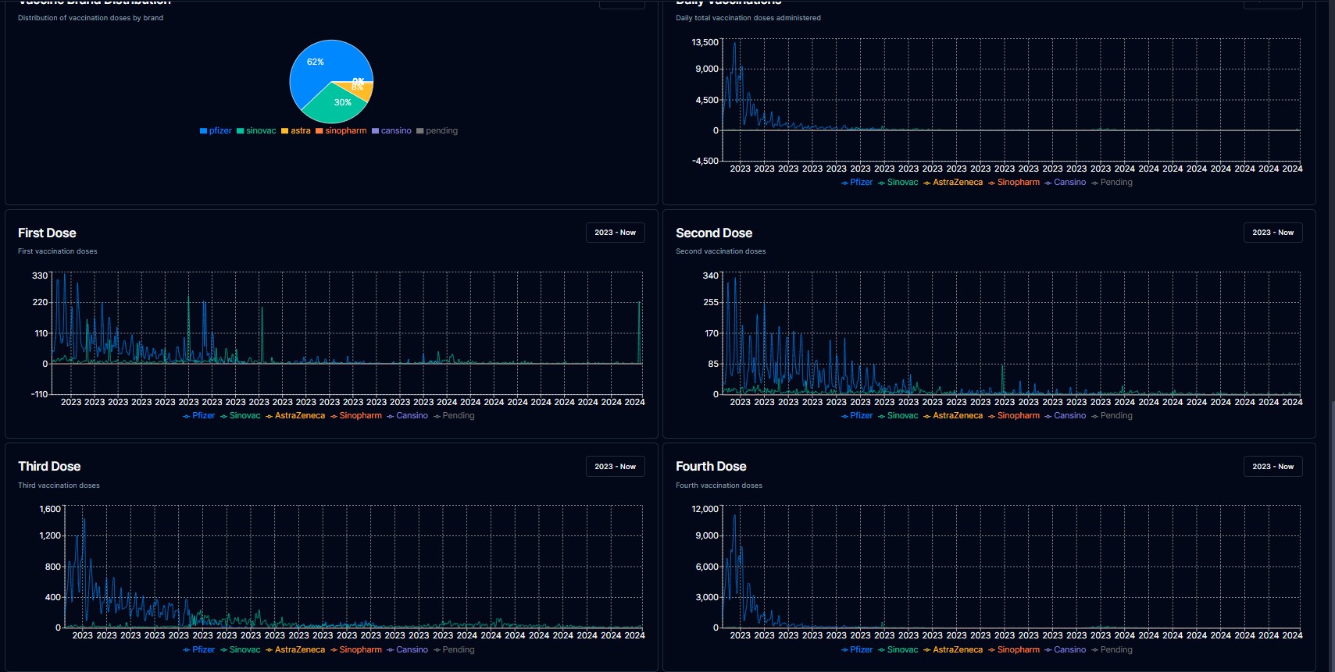The width and height of the screenshot is (1335, 672).
Task: Click the orange sinopharm square in pie legend
Action: (319, 131)
